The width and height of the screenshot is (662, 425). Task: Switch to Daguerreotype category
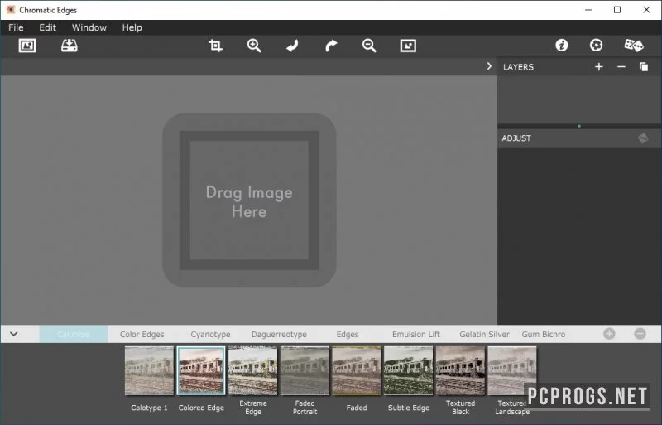[x=279, y=334]
